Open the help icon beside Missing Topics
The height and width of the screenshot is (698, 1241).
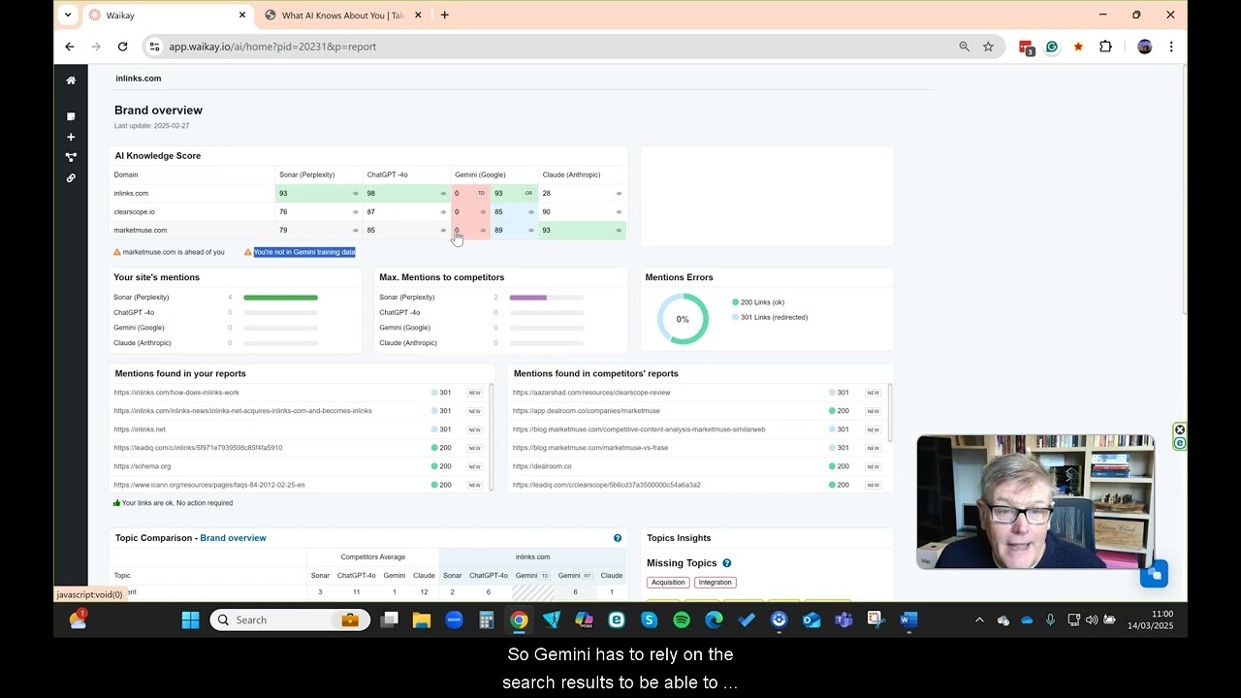(726, 563)
